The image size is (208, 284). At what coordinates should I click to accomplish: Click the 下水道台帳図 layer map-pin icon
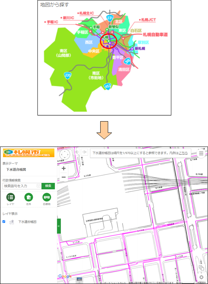[x=12, y=222]
